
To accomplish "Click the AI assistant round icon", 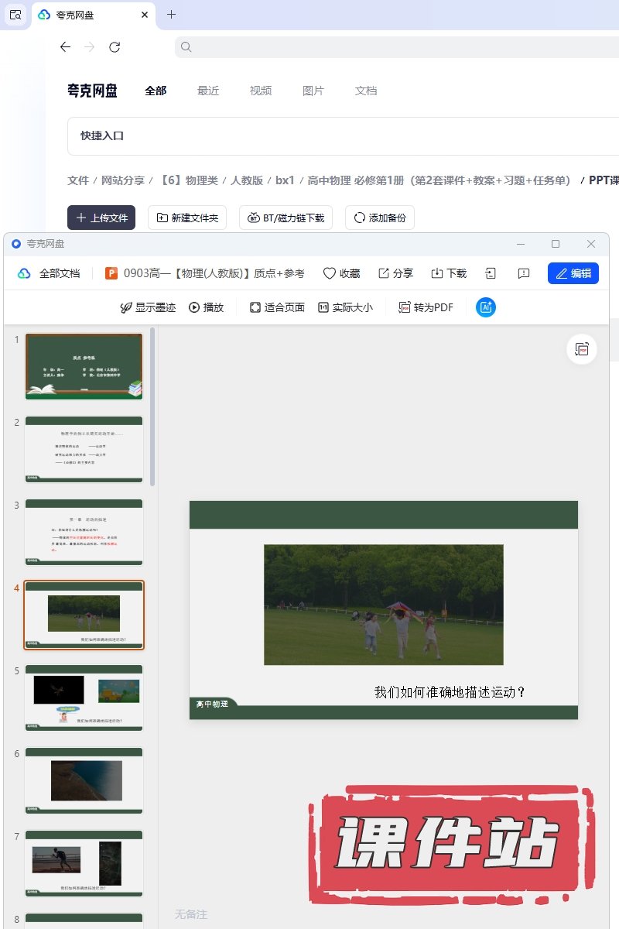I will pos(486,307).
